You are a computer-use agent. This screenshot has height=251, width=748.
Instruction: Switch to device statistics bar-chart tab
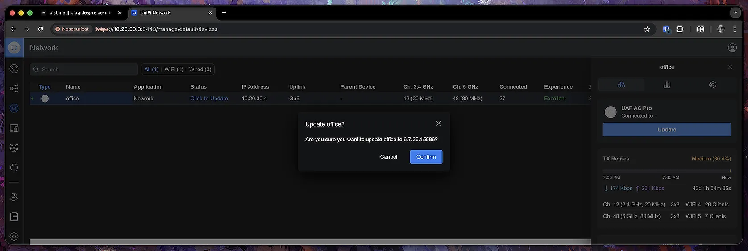667,85
